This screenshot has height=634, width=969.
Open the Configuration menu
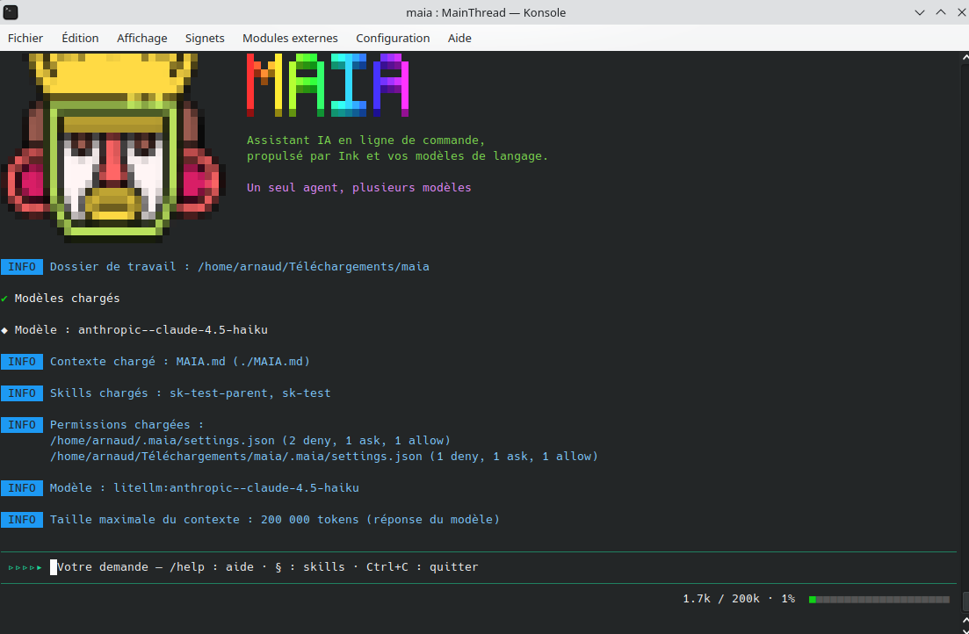click(x=393, y=38)
